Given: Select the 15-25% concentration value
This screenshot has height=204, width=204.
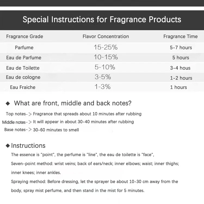Looking at the screenshot, I should 106,47.
